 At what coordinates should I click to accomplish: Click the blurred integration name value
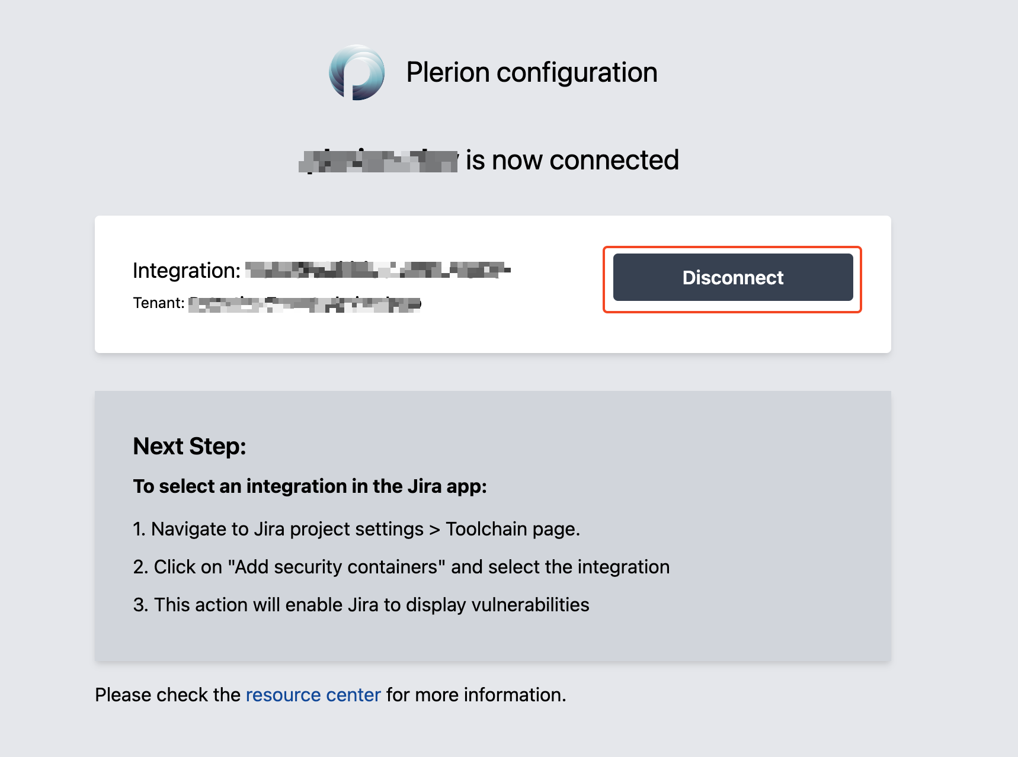pyautogui.click(x=378, y=270)
